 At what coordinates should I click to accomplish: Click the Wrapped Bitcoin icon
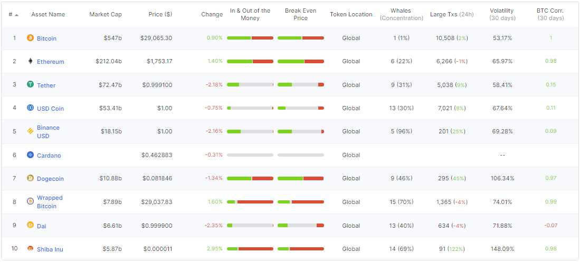[x=30, y=201]
